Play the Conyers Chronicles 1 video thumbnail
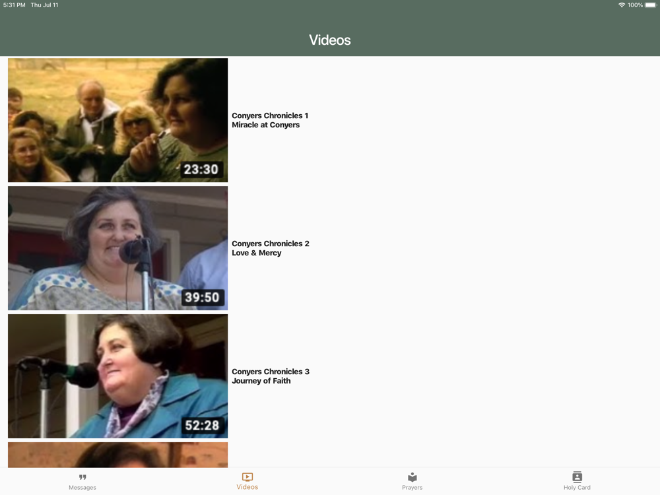Viewport: 660px width, 495px height. [118, 120]
